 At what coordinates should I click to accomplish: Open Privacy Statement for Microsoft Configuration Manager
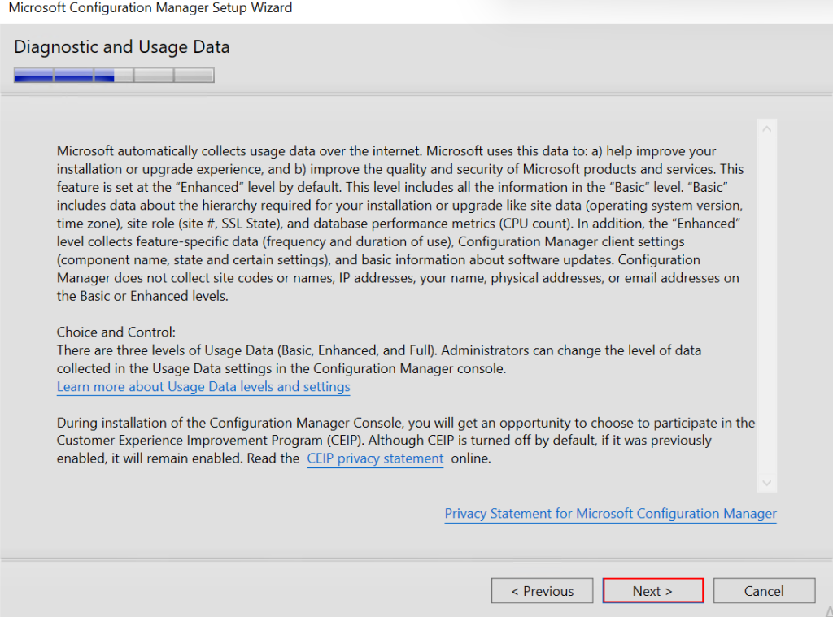[610, 514]
